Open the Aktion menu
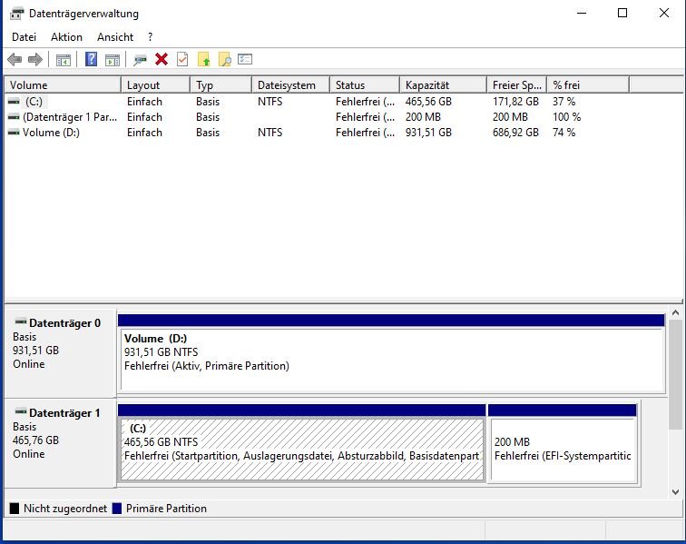 tap(66, 37)
